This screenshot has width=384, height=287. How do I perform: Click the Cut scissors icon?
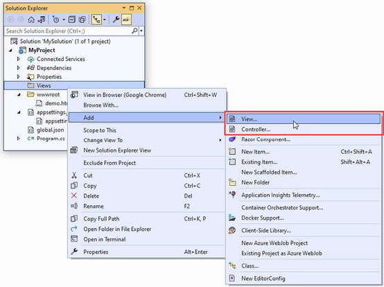click(74, 175)
